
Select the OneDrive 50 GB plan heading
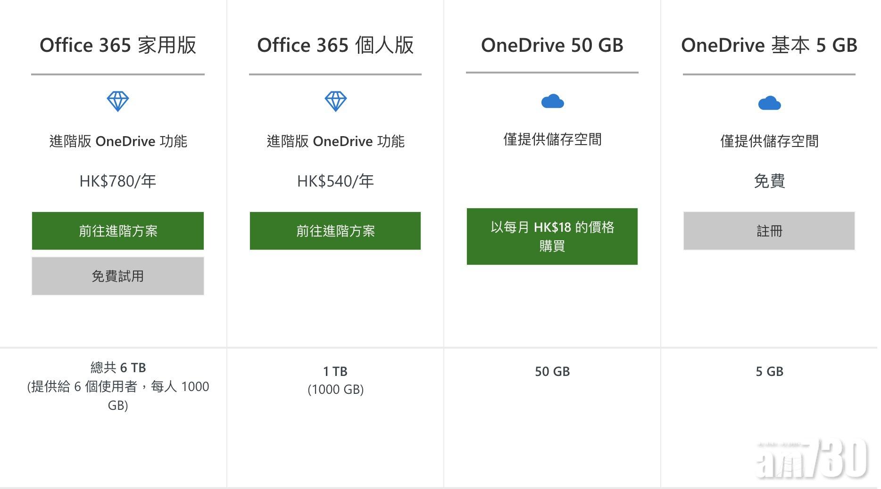552,45
